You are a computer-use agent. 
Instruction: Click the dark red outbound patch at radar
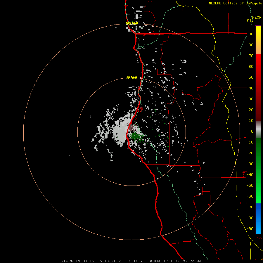[132, 128]
